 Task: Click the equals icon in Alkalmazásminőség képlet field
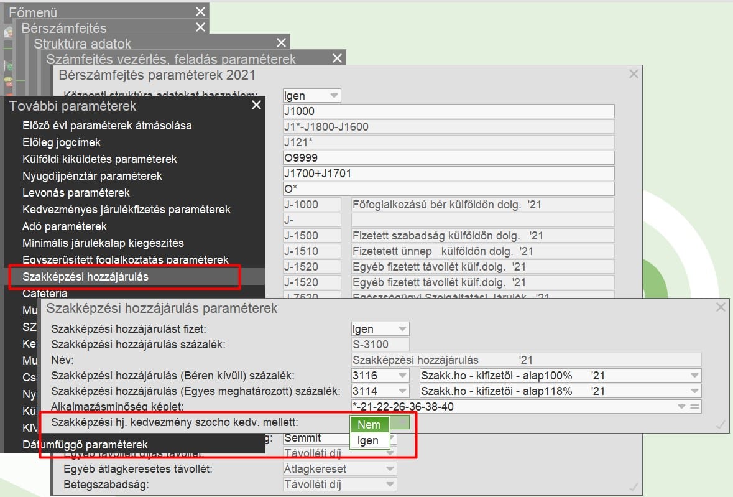[695, 407]
